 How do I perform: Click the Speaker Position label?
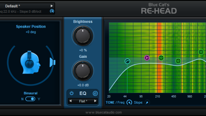point(31,26)
